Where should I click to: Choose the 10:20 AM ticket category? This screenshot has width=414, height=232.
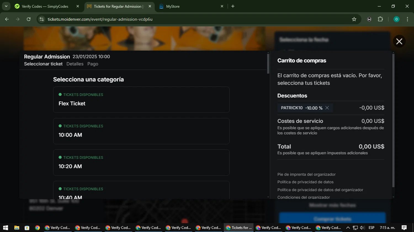(x=141, y=162)
